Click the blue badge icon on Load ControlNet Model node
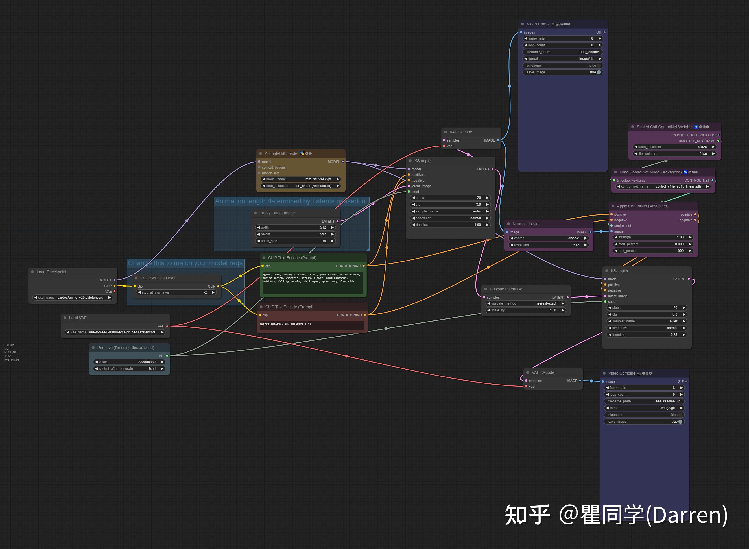The height and width of the screenshot is (549, 749). coord(686,172)
